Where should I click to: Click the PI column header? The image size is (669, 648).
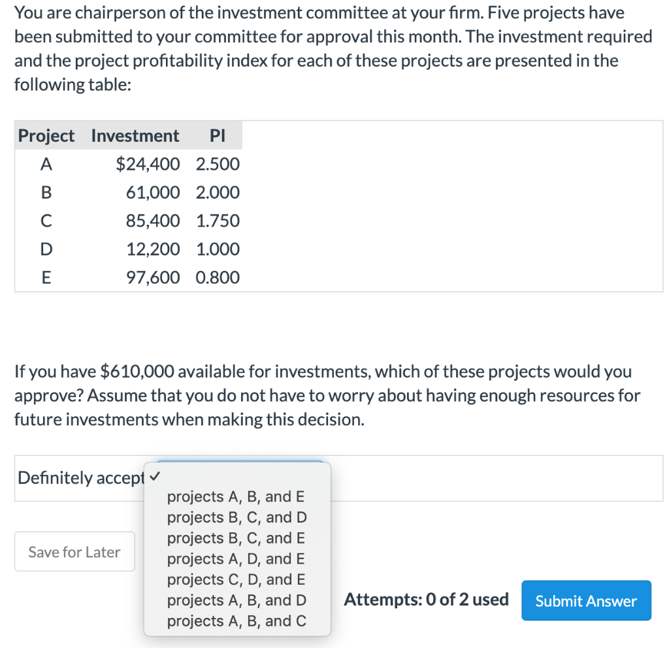[218, 136]
